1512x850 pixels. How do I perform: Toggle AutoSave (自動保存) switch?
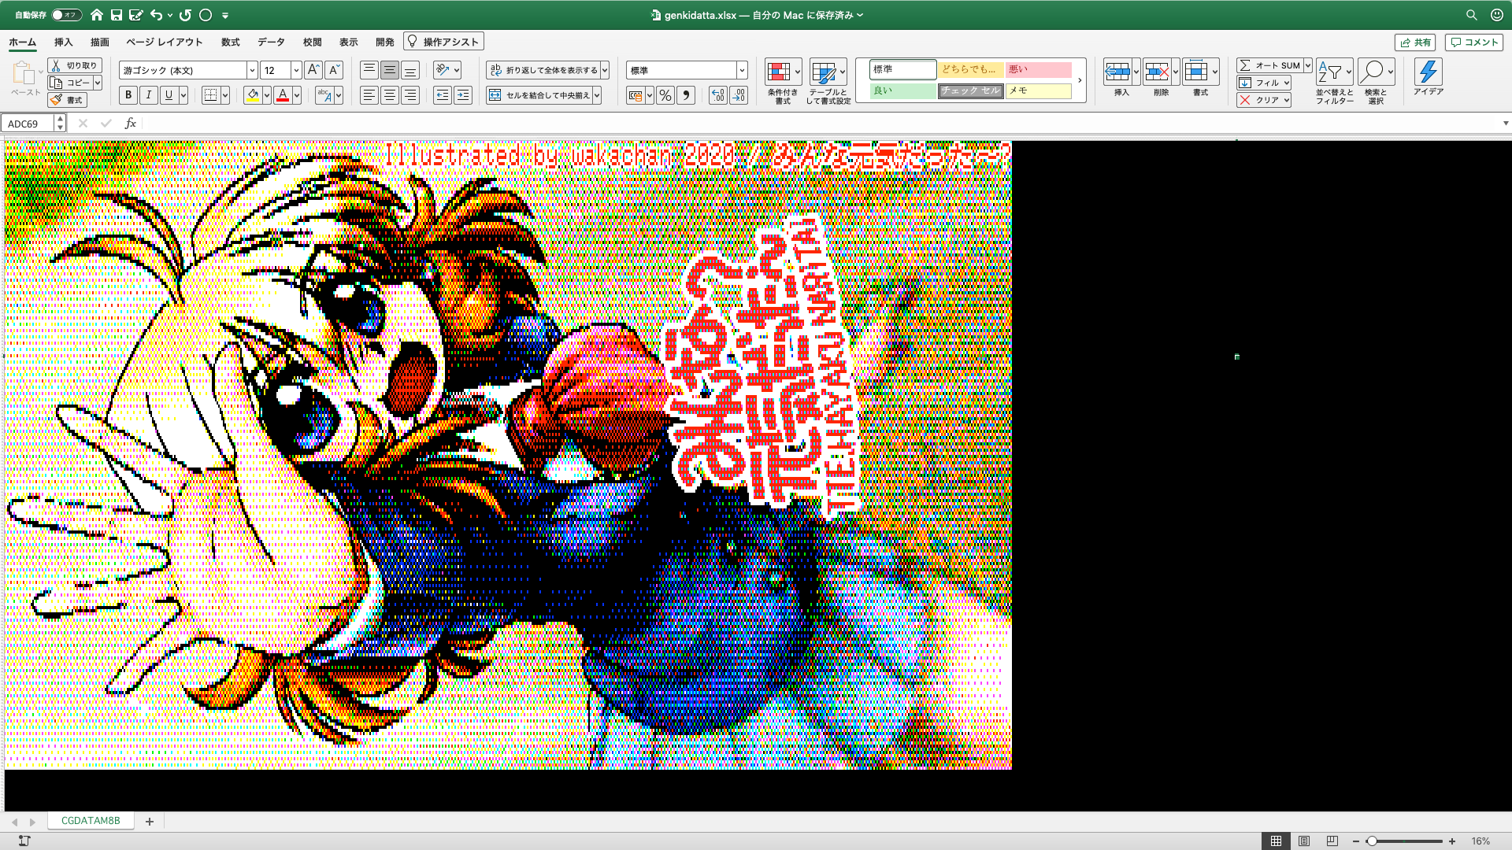(66, 15)
